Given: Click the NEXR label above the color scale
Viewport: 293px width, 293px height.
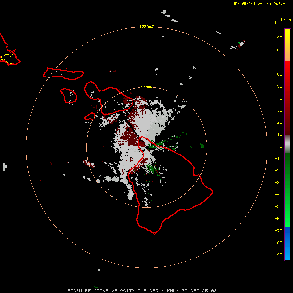Looking at the screenshot, I should coord(286,20).
